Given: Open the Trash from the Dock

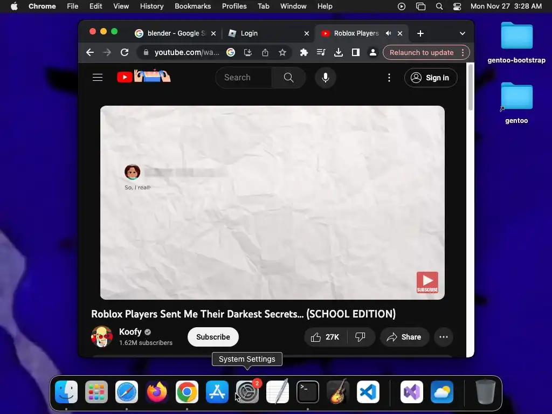Looking at the screenshot, I should pyautogui.click(x=486, y=392).
